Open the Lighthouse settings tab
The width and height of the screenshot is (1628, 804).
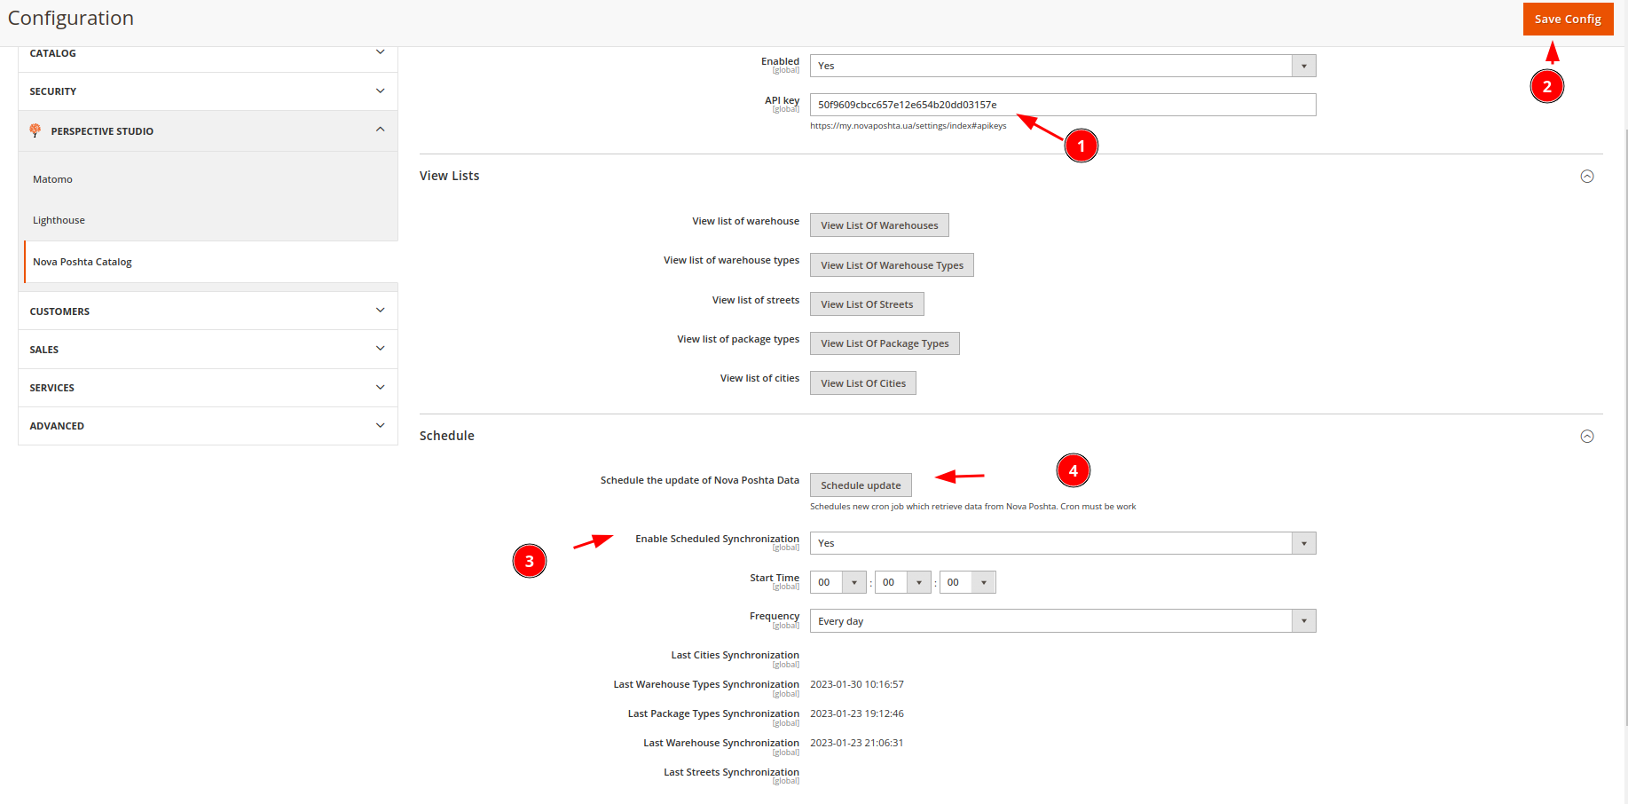click(59, 220)
